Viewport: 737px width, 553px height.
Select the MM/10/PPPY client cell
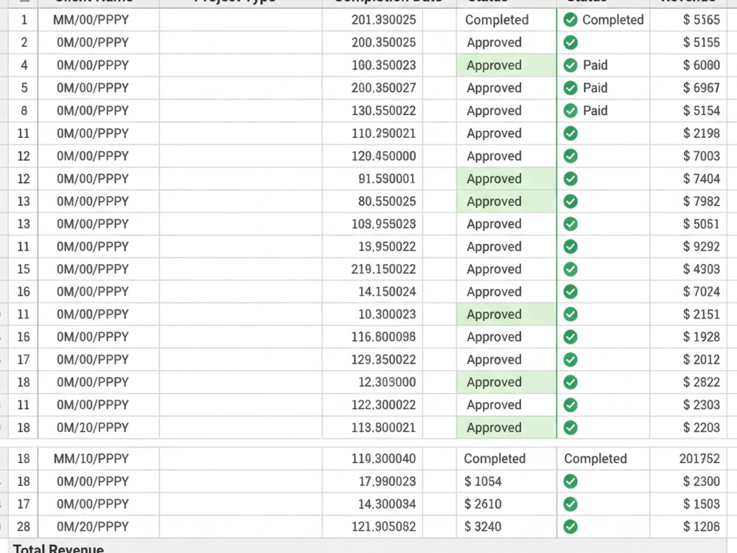98,459
